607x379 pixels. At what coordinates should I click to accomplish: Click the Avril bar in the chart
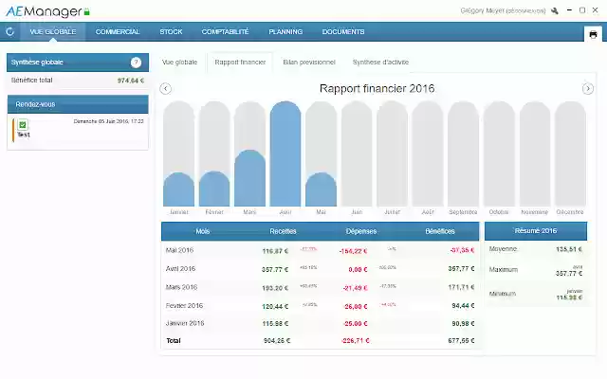click(x=285, y=156)
